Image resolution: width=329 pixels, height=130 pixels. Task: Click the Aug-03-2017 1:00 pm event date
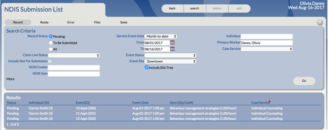pos(148,119)
